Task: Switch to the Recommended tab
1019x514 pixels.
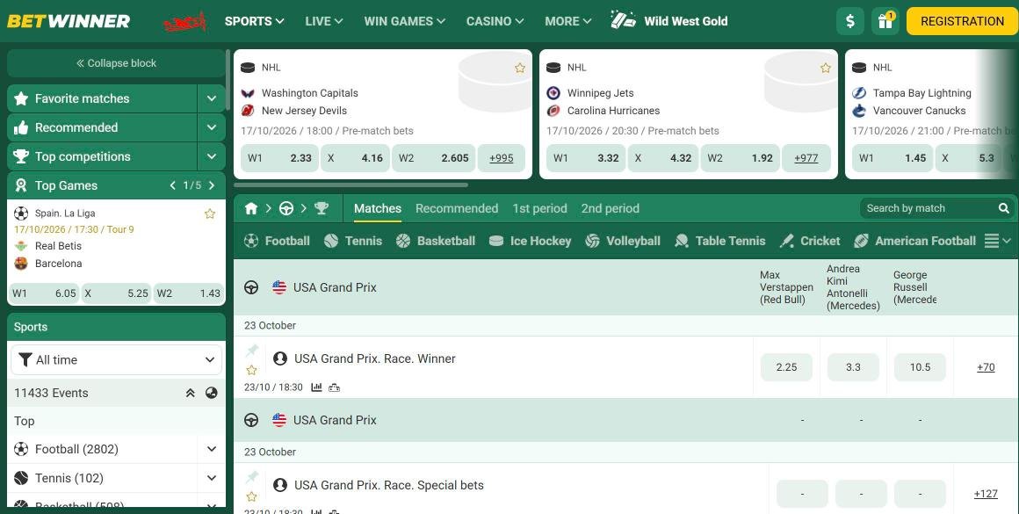Action: click(457, 208)
